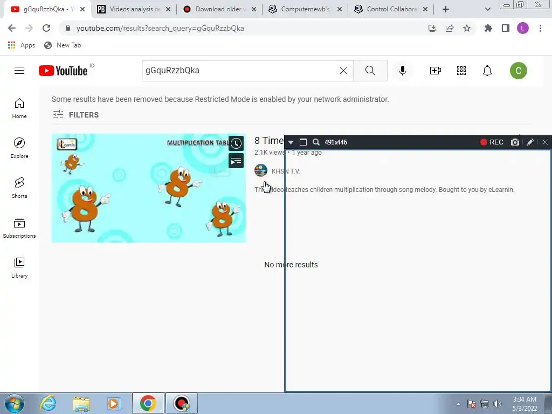This screenshot has height=414, width=552.
Task: Open the YouTube apps grid icon
Action: pyautogui.click(x=461, y=71)
